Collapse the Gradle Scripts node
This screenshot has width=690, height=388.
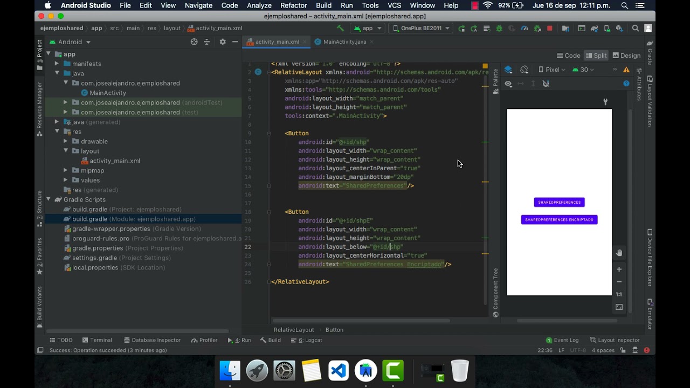(49, 199)
